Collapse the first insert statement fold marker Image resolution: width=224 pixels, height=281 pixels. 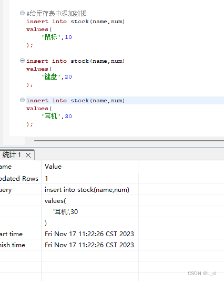pyautogui.click(x=22, y=13)
